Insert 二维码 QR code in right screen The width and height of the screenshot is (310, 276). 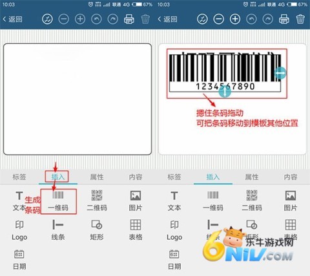252,201
